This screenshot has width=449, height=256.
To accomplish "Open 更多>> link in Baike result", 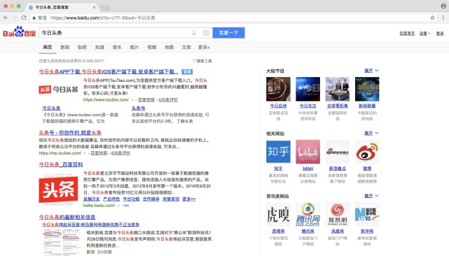I will [x=189, y=199].
